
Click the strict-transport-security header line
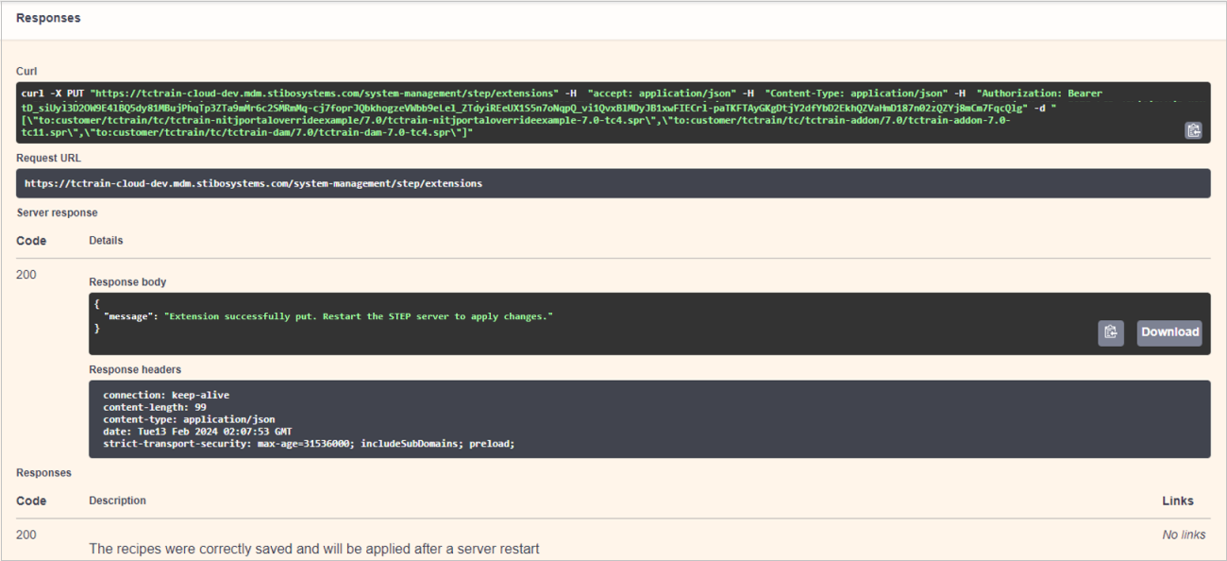(x=309, y=444)
